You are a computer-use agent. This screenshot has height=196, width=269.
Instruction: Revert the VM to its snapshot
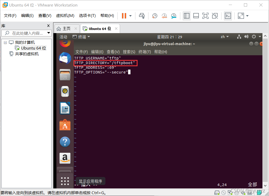pyautogui.click(x=164, y=16)
